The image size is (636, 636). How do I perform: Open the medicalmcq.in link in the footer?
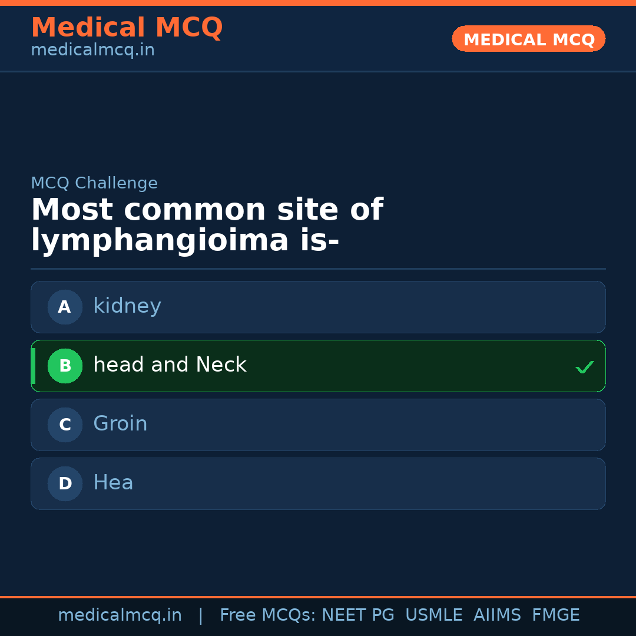tap(120, 615)
